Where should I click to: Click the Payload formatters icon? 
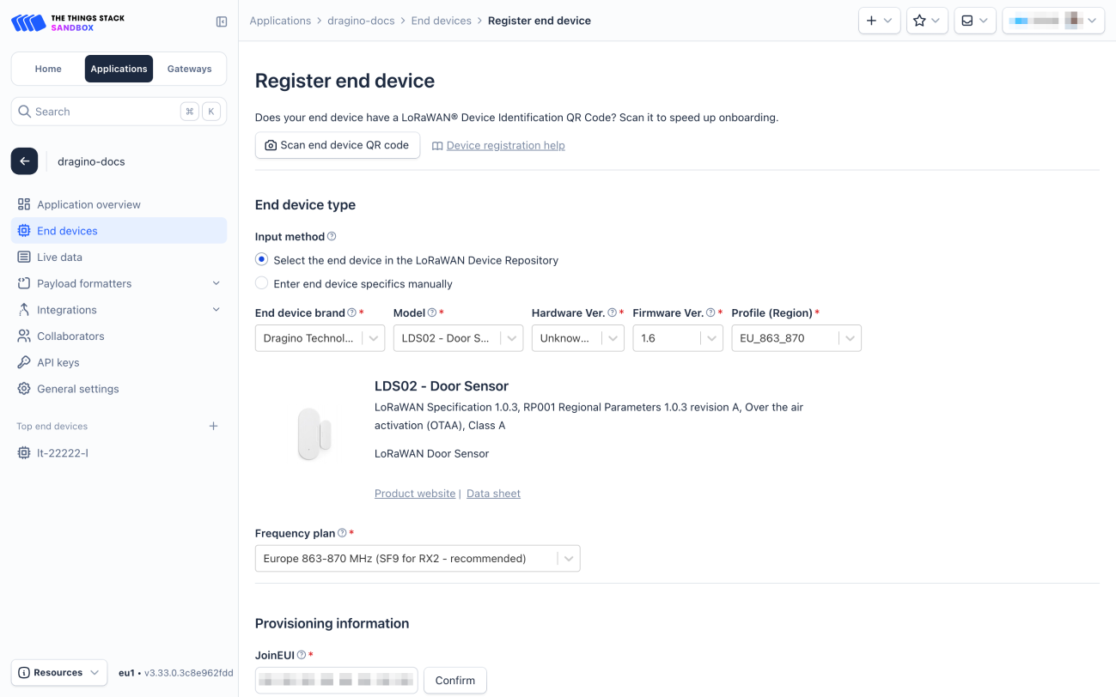point(24,283)
